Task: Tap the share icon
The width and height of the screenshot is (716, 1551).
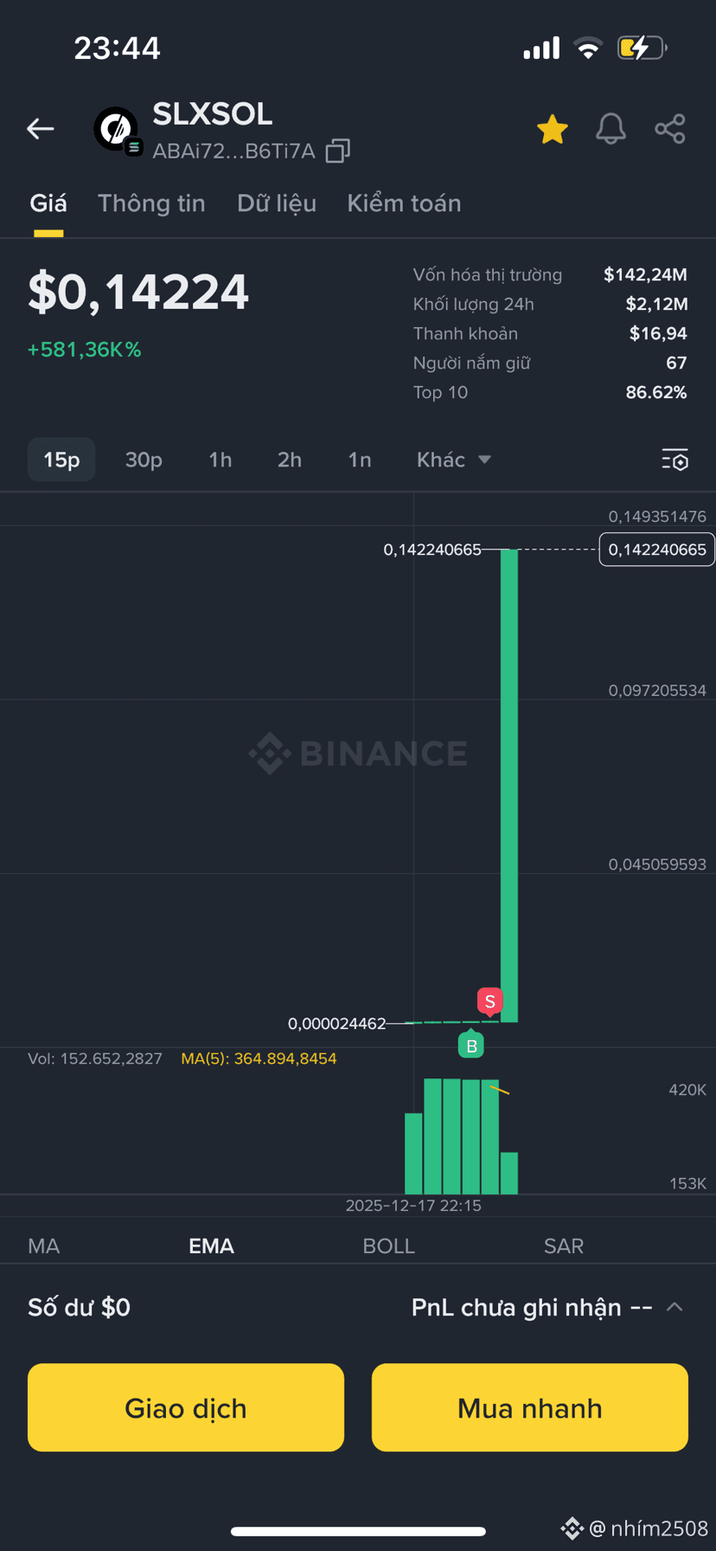Action: click(670, 129)
